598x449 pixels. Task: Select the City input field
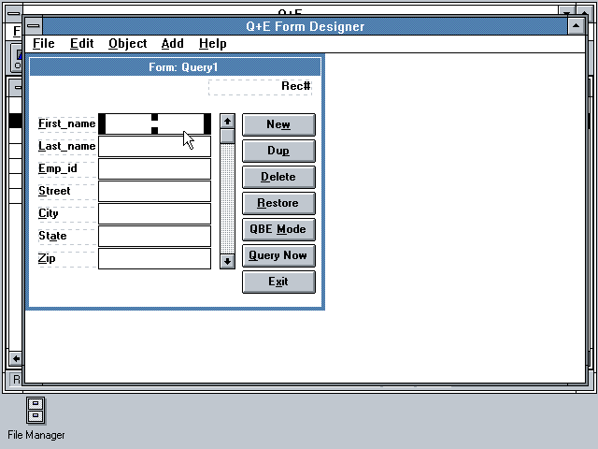tap(154, 214)
